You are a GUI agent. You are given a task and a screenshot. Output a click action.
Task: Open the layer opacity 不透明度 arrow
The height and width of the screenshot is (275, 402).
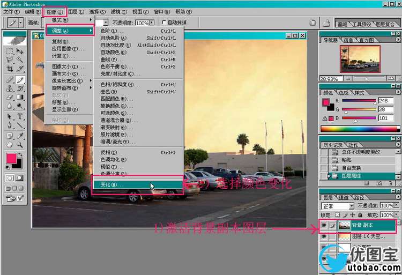(x=397, y=206)
